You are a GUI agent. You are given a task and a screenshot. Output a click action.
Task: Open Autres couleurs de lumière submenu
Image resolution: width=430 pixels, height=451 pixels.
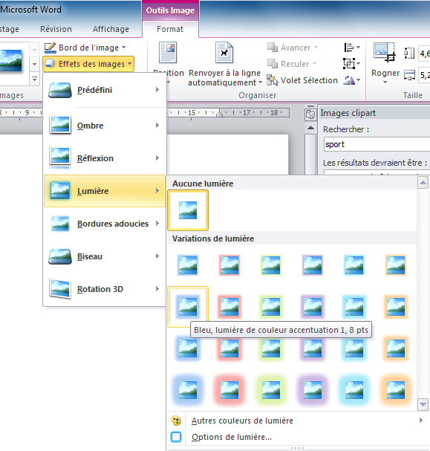(x=297, y=421)
